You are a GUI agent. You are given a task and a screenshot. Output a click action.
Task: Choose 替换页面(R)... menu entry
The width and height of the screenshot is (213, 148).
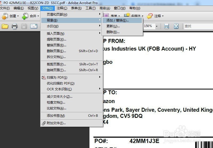[x=72, y=45]
